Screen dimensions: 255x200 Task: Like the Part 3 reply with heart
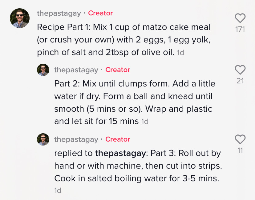tap(240, 140)
